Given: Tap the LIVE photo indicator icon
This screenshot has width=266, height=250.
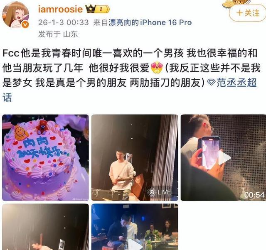Looking at the screenshot, I should [x=151, y=192].
